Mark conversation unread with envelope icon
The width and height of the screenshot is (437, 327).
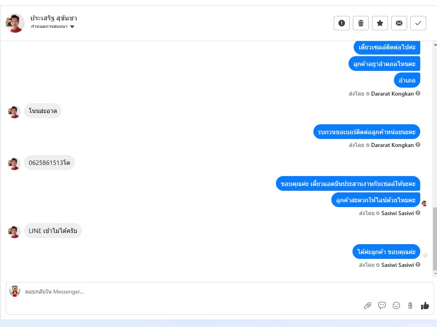coord(399,23)
